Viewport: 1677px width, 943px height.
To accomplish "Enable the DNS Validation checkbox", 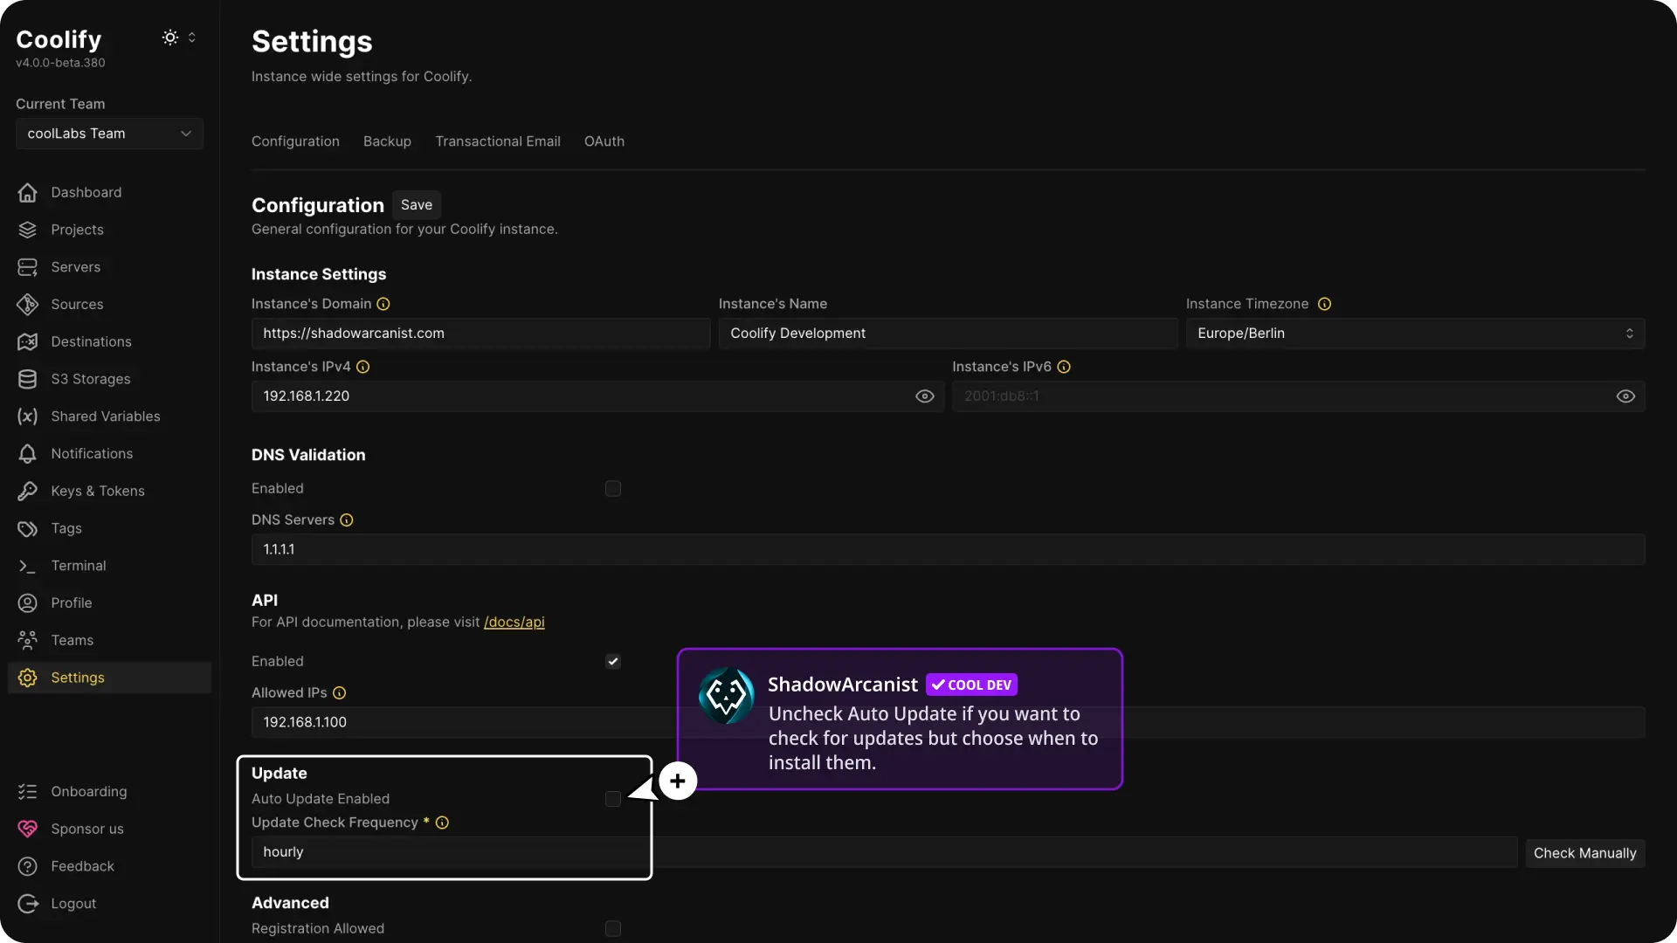I will 613,489.
